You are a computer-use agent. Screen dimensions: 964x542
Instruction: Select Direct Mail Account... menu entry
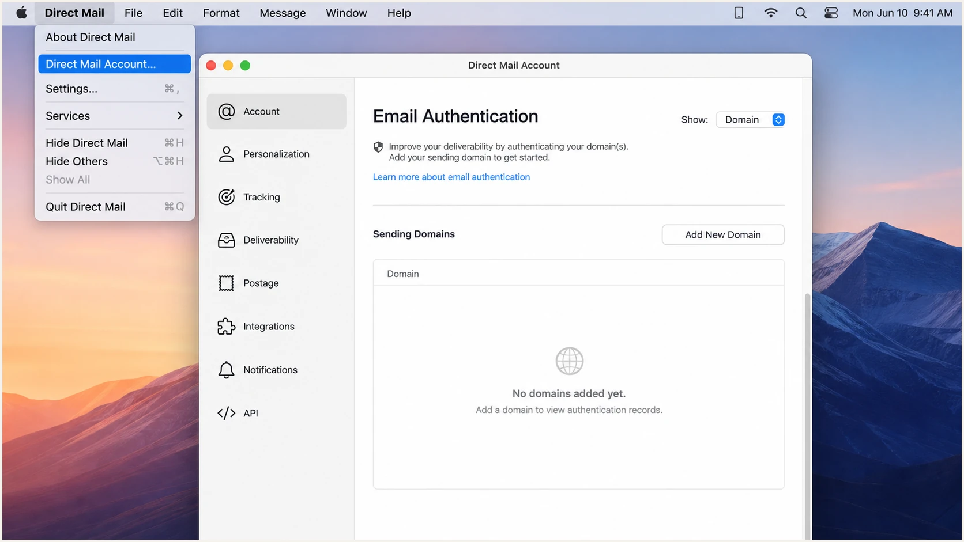click(x=114, y=64)
